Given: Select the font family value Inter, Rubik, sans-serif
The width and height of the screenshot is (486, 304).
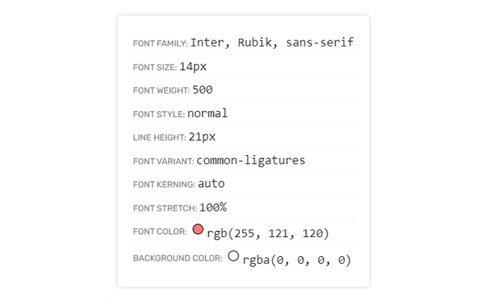Looking at the screenshot, I should [272, 43].
